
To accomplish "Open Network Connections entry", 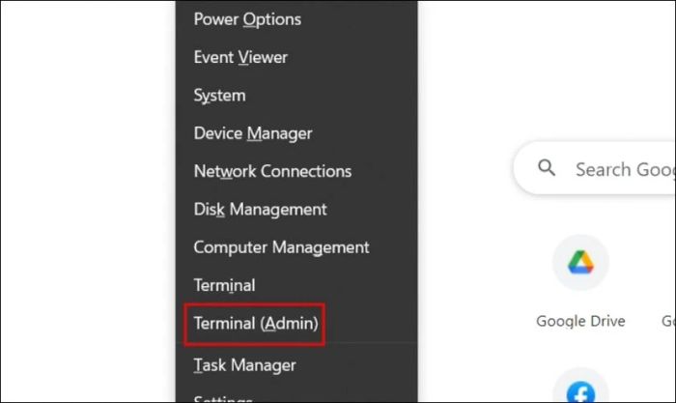I will (x=273, y=171).
